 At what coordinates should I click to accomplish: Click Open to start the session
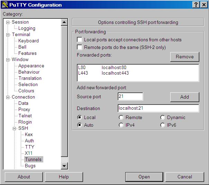(x=144, y=177)
